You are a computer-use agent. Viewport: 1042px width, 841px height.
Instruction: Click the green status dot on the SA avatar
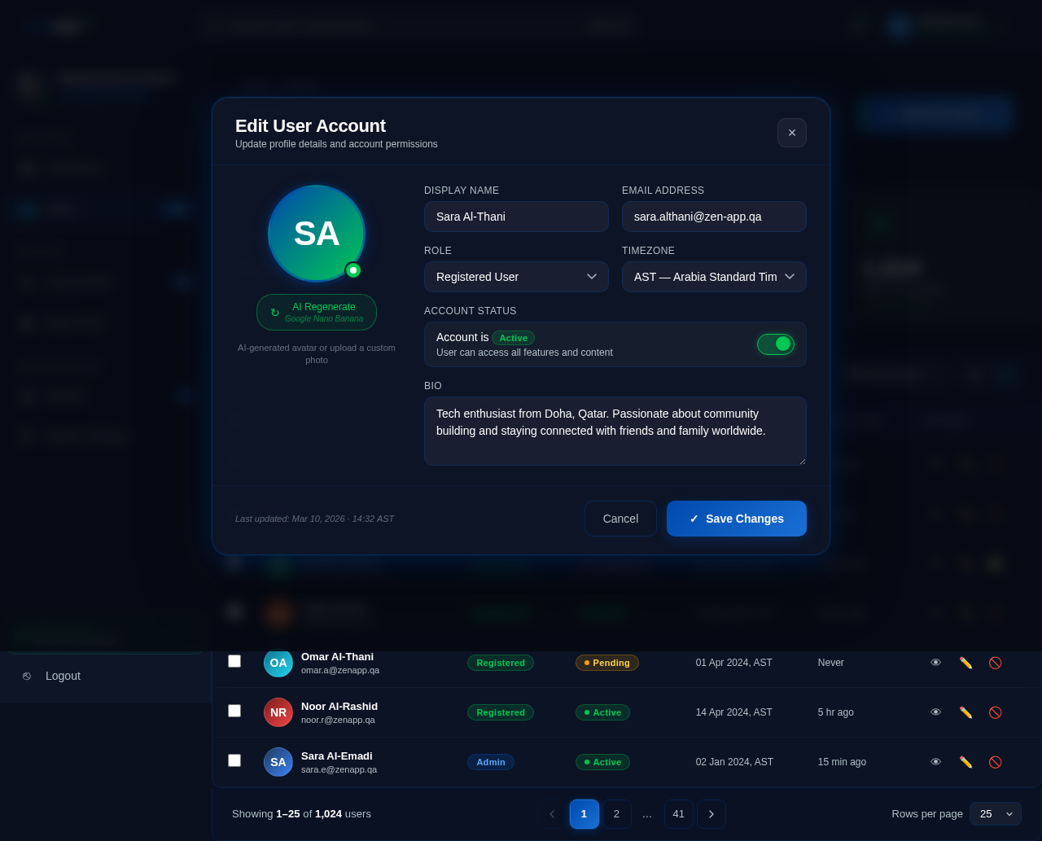[354, 269]
